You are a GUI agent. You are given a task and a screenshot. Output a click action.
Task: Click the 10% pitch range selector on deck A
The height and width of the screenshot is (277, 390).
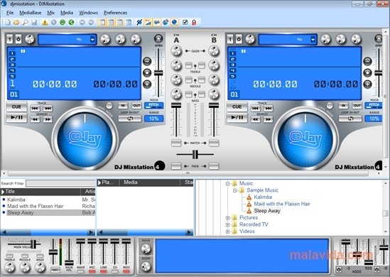pos(153,119)
